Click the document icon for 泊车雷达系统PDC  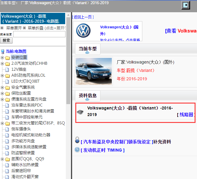7,105
